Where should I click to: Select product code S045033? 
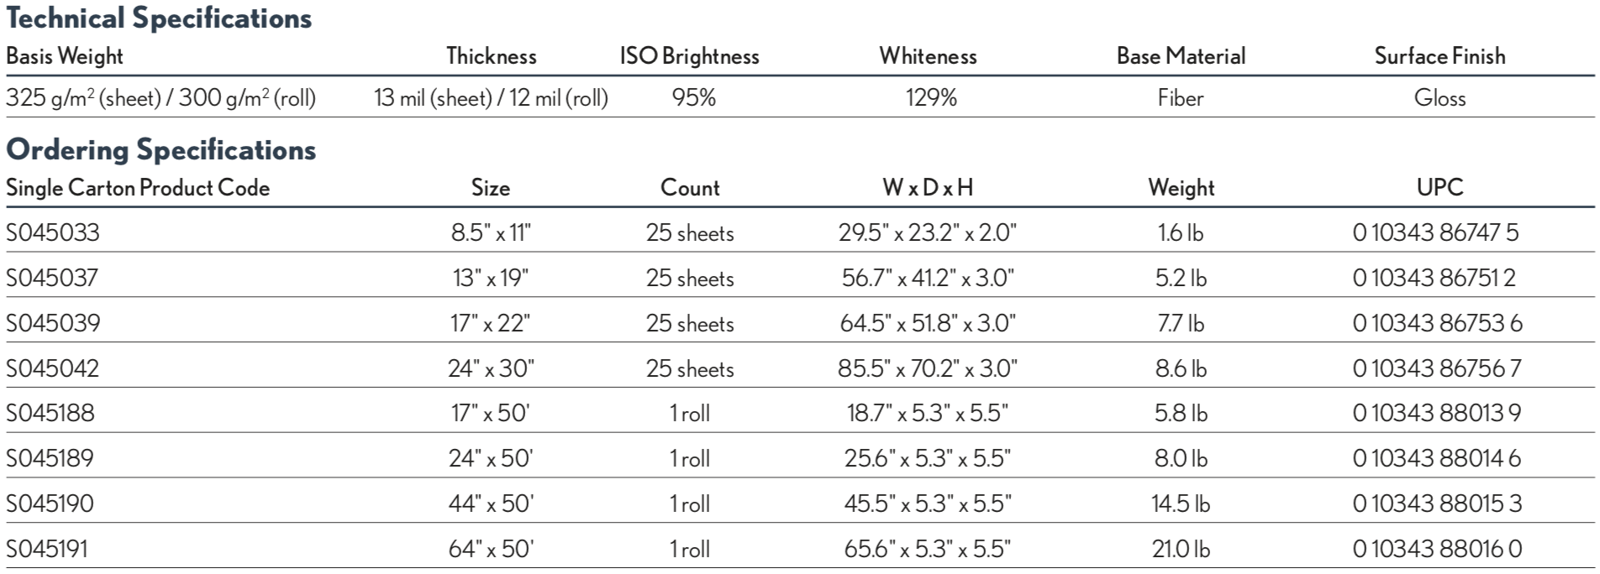pyautogui.click(x=53, y=232)
